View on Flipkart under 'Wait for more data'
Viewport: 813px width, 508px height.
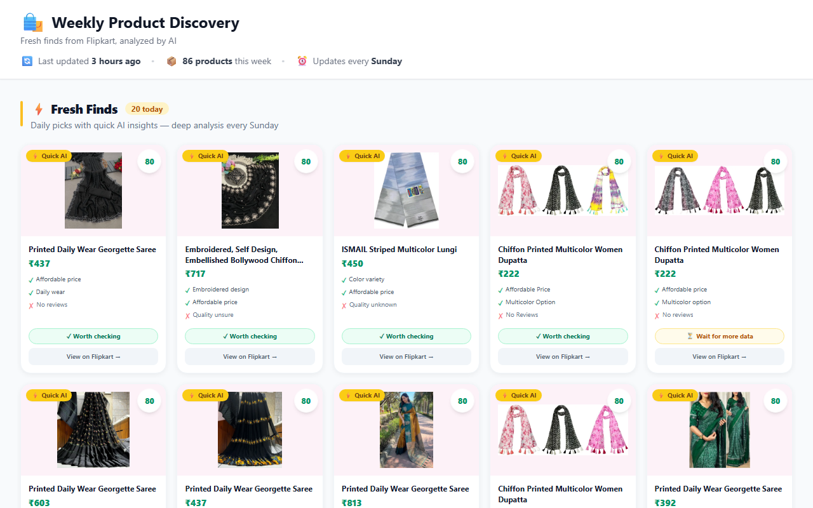[720, 356]
